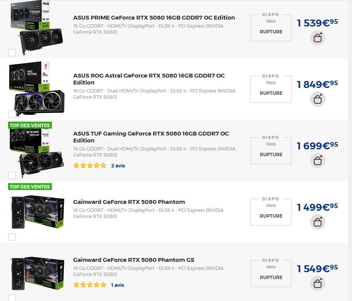Add Gainward RTX 5080 Phantom to cart
The image size is (352, 301).
pos(317,222)
